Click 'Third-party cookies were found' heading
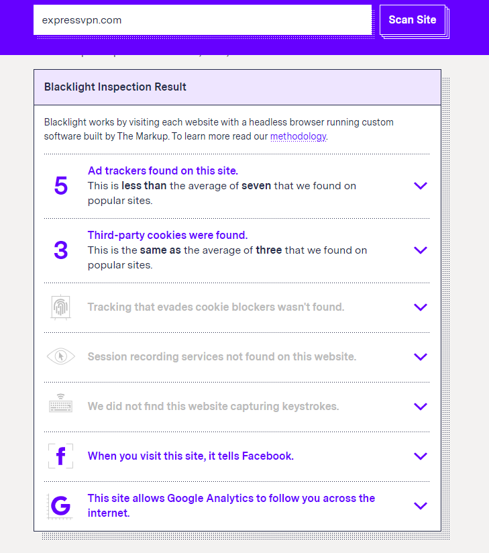 tap(168, 235)
